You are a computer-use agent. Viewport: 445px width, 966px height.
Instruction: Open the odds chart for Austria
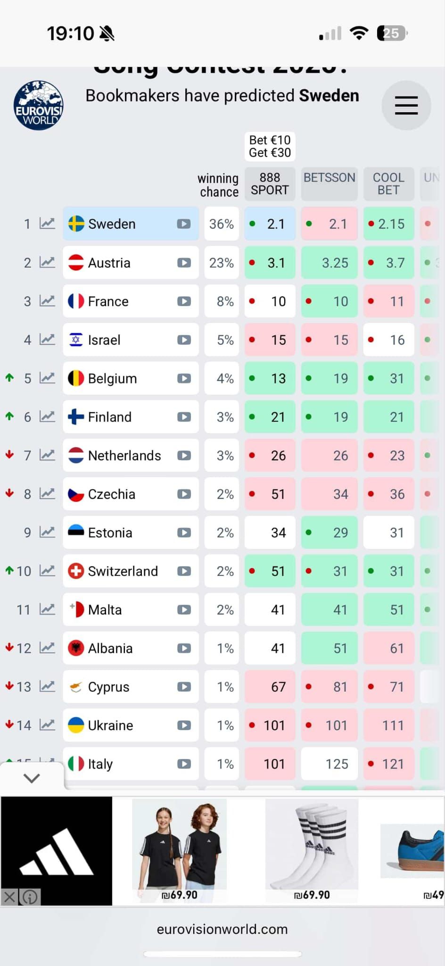point(47,262)
